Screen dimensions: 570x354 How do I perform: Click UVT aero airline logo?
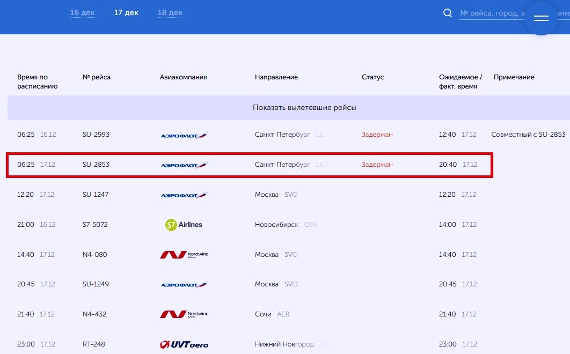tap(184, 344)
